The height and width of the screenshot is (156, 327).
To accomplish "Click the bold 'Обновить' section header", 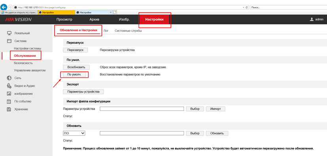I will coord(74,126).
